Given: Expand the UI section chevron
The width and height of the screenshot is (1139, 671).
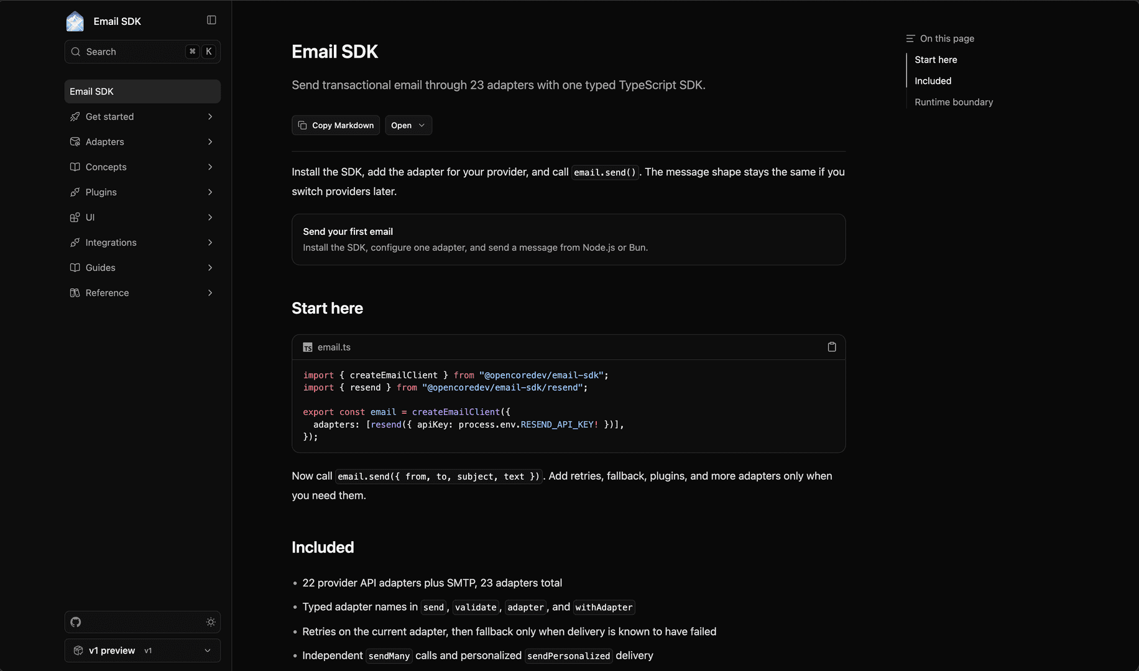Looking at the screenshot, I should [x=210, y=217].
